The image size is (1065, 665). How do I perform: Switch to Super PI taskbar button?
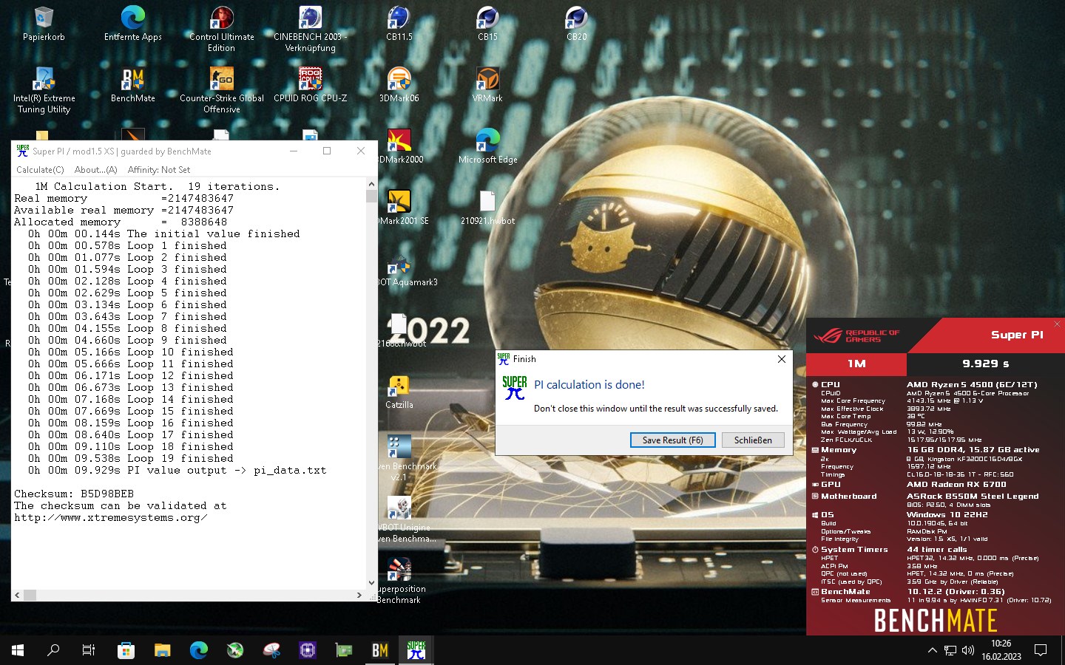coord(416,650)
